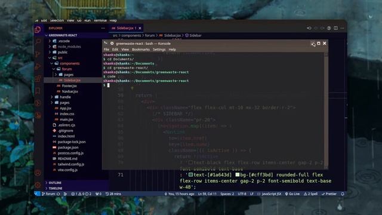Open the VS Code Selection menu
The width and height of the screenshot is (382, 215).
(x=57, y=20)
